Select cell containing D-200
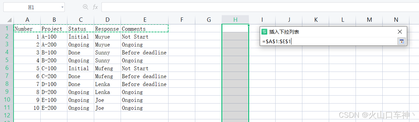The width and height of the screenshot is (419, 122). pos(54,92)
